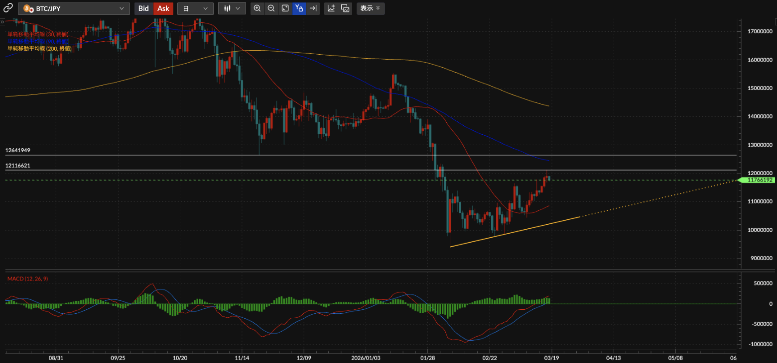
Task: Select the 単純移動平均線 (200, 終値) label
Action: point(39,49)
